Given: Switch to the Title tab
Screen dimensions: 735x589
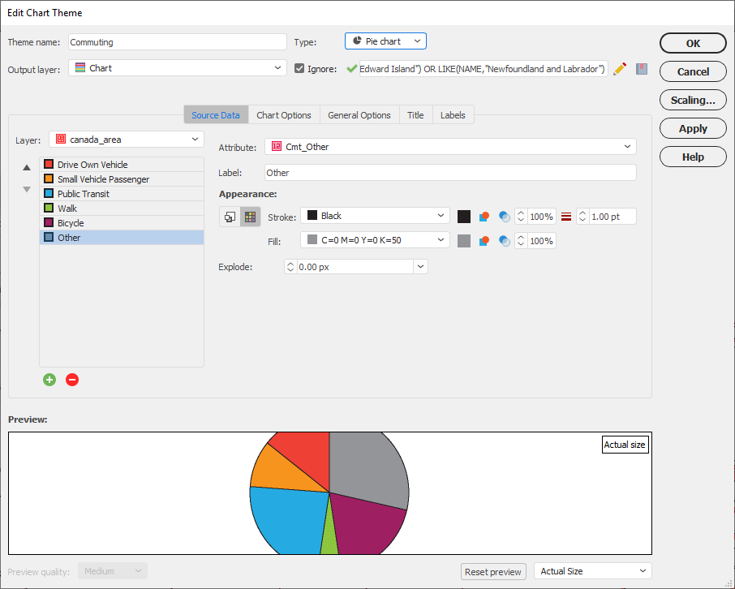Looking at the screenshot, I should (x=415, y=115).
